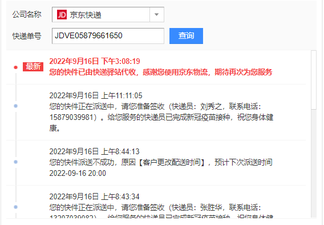Click the text 客户更改配送时间

click(x=172, y=162)
